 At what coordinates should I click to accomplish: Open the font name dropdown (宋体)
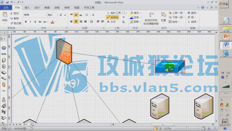(x=46, y=15)
